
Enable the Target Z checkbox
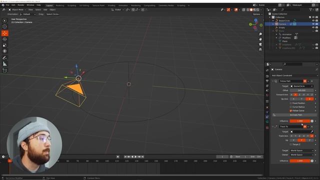coord(291,144)
